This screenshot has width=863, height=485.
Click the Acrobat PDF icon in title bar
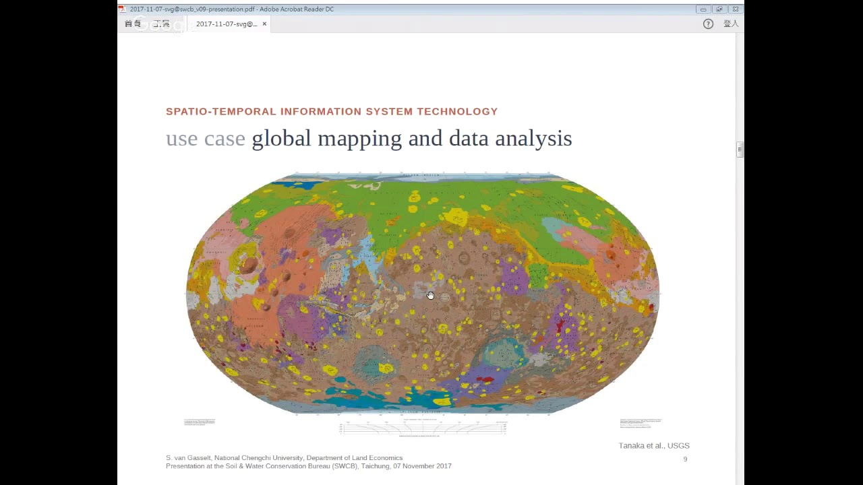click(x=122, y=9)
